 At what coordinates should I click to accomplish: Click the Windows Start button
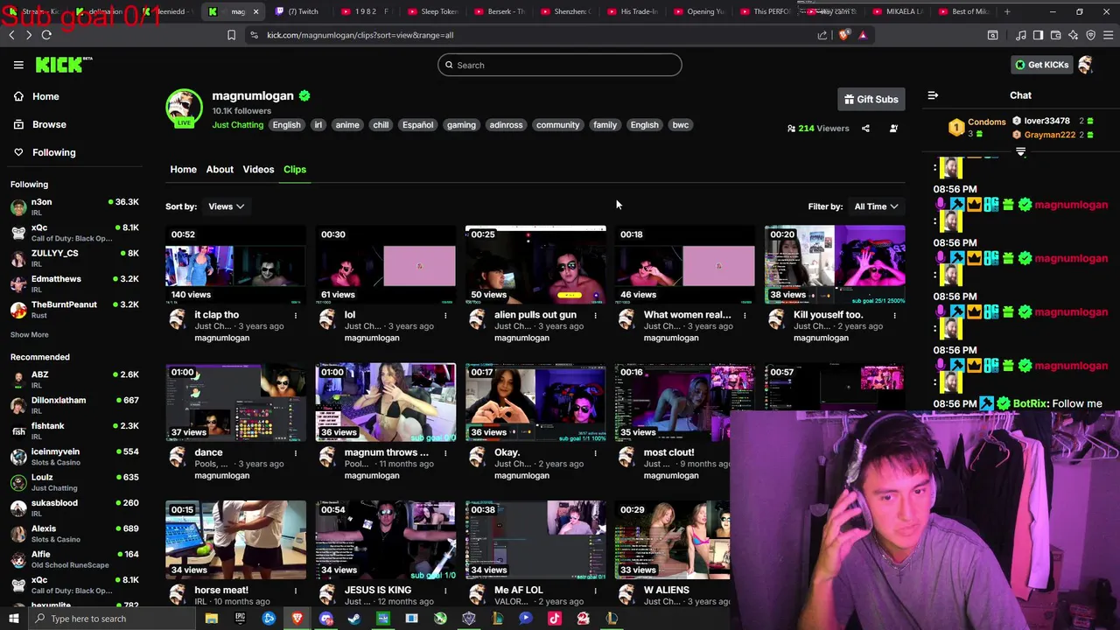[16, 619]
